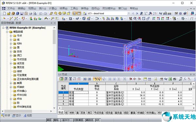This screenshot has height=122, width=196.
Task: Click the New model icon
Action: (4, 13)
